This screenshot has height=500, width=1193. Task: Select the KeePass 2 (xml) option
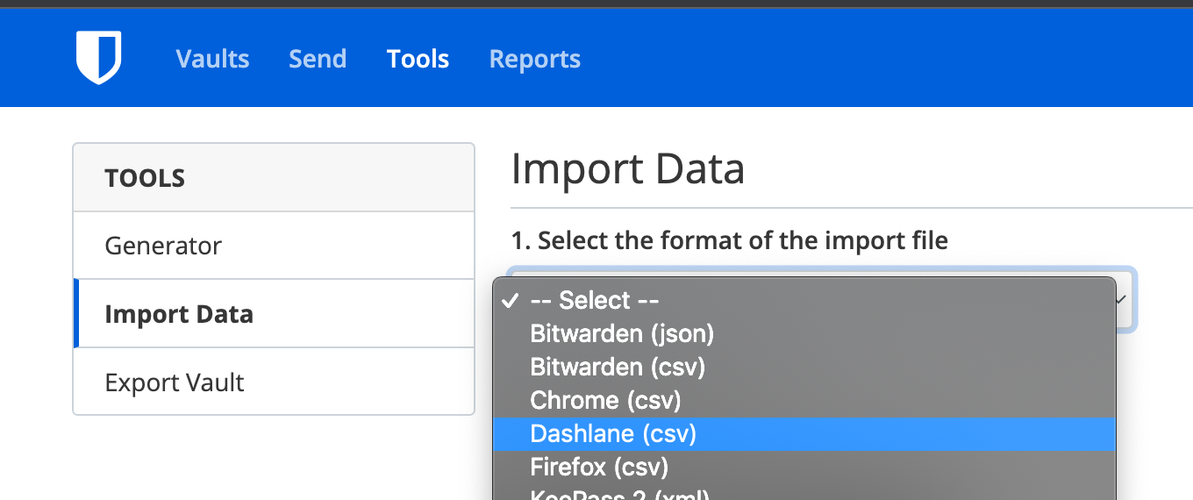click(619, 494)
